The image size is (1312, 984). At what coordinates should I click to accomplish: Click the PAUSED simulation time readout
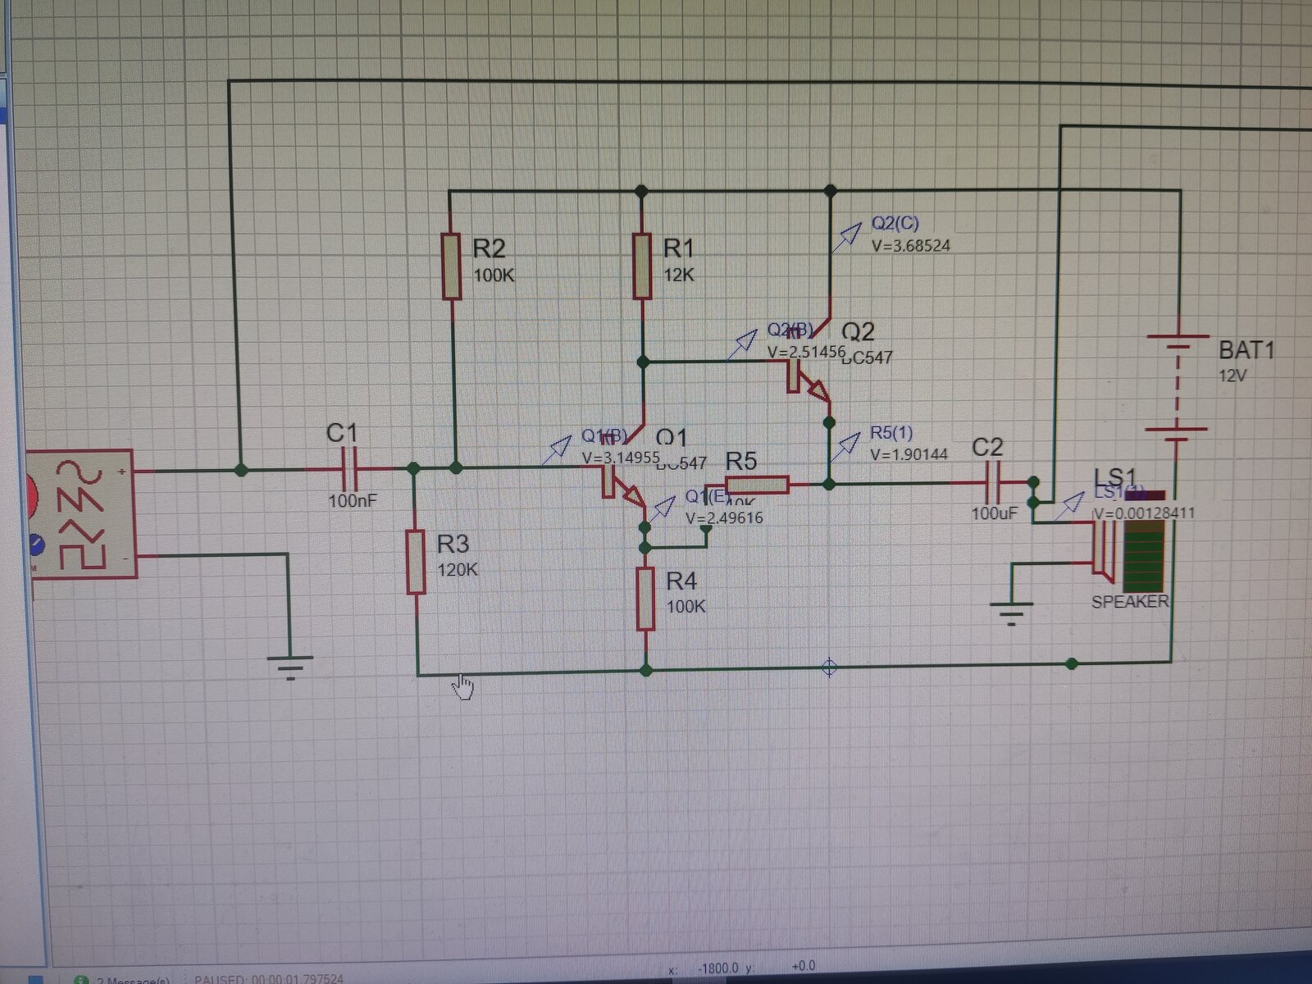pyautogui.click(x=269, y=979)
